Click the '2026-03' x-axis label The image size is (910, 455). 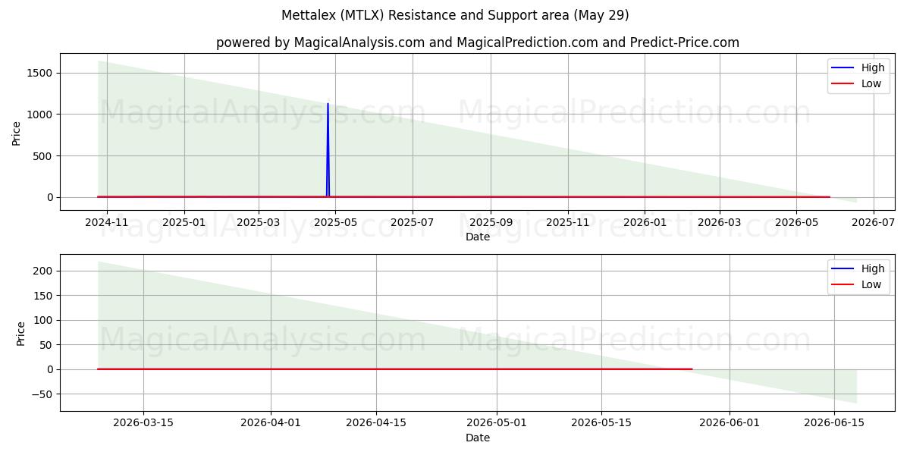(719, 222)
